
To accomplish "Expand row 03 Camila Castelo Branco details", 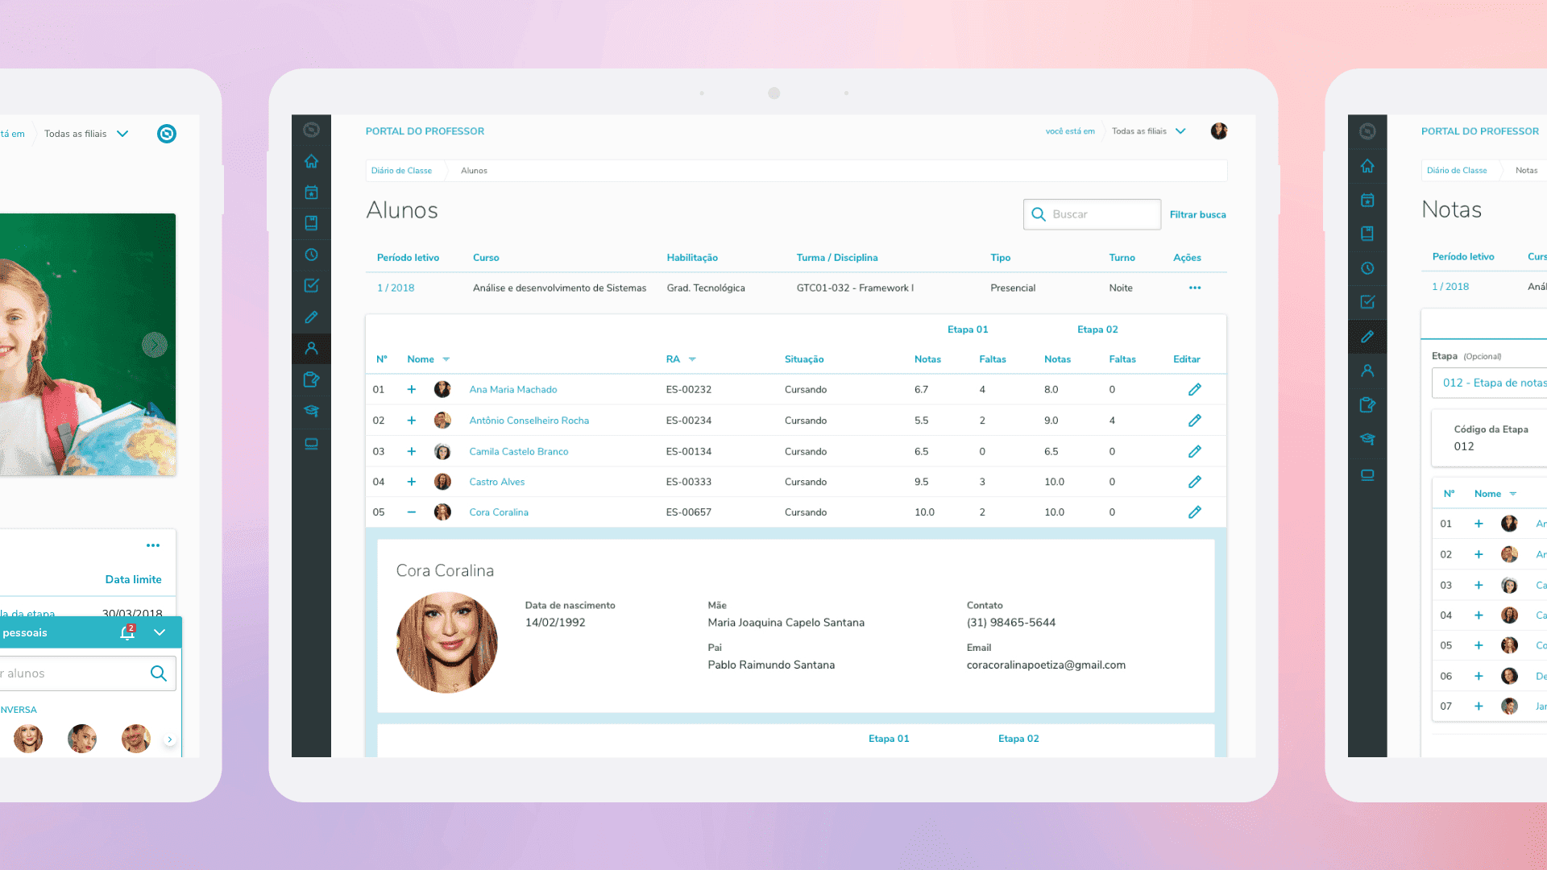I will click(412, 451).
